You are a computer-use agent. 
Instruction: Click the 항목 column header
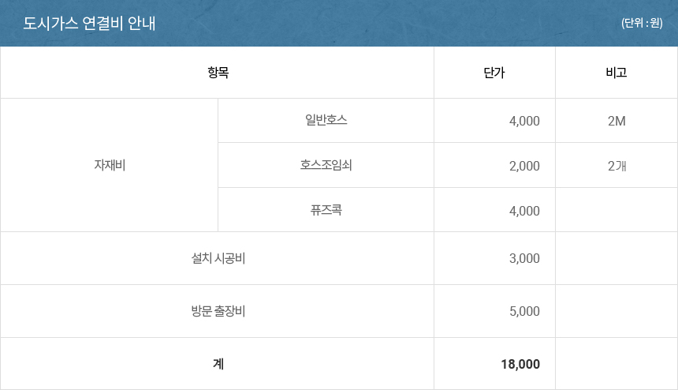(x=218, y=73)
